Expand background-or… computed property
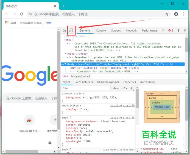Screen dimensions: 190x155 141,152
